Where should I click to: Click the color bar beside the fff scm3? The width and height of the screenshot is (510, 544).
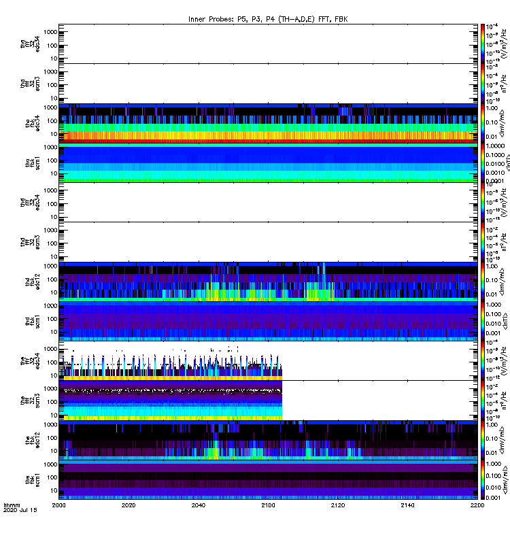pyautogui.click(x=483, y=401)
